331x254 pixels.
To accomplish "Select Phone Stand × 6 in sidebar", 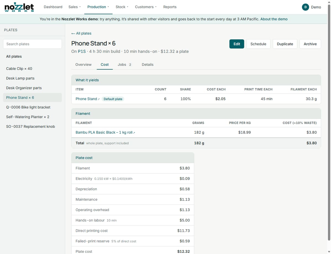I will click(32, 97).
